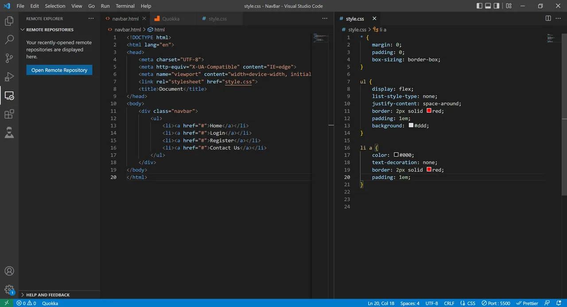Open the Extensions view

coord(9,114)
